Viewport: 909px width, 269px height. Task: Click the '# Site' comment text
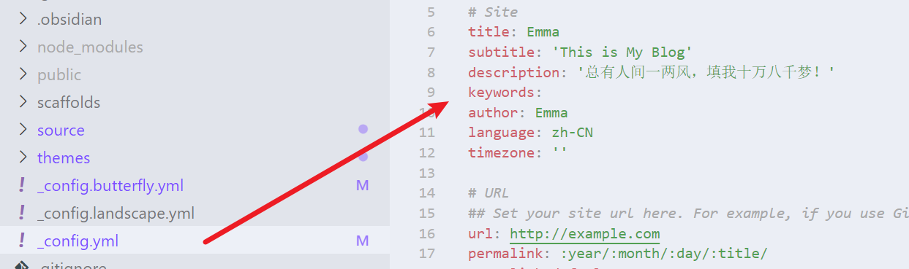pyautogui.click(x=493, y=12)
